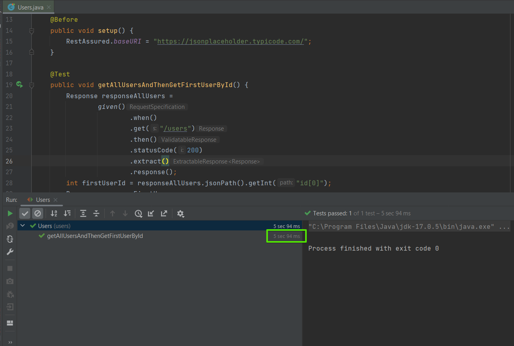
Task: Open Test History clock dropdown
Action: tap(138, 213)
